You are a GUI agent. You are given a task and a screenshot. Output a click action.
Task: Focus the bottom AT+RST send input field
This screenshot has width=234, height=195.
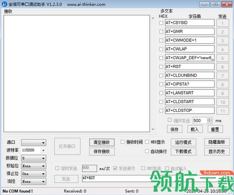click(x=154, y=179)
